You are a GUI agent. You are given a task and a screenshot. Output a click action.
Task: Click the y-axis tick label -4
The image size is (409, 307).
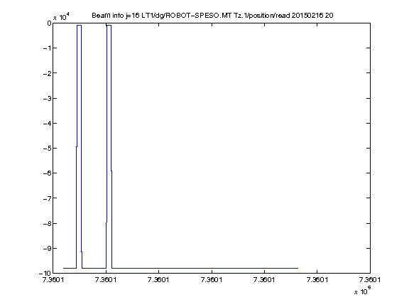point(47,123)
